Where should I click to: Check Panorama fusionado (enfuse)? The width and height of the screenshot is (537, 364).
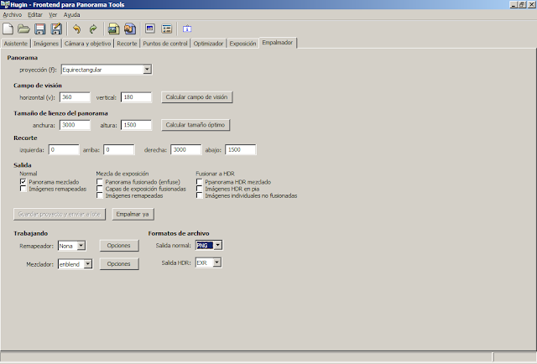click(x=100, y=182)
